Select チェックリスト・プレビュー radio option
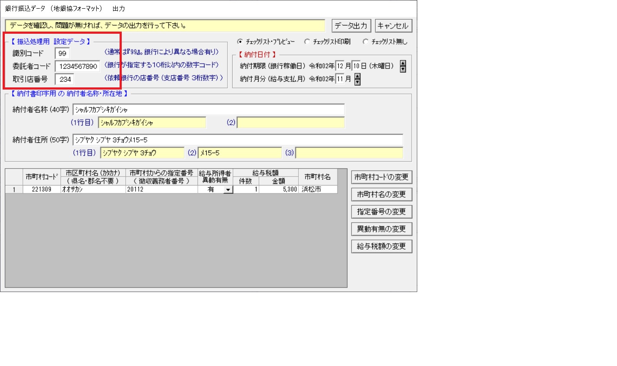Viewport: 617px width, 366px height. (x=266, y=42)
